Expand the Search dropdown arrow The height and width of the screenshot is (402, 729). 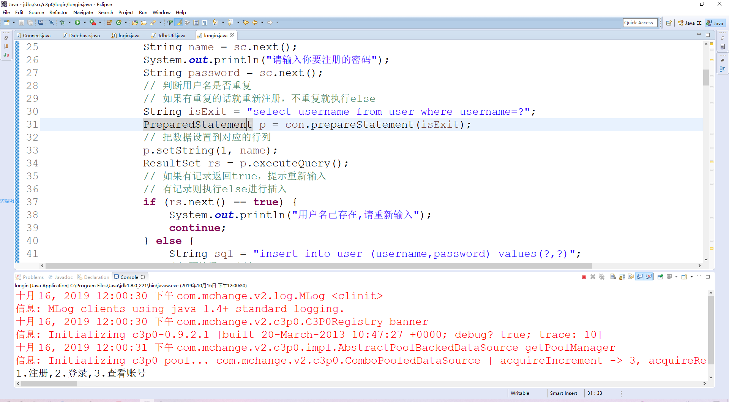point(160,23)
